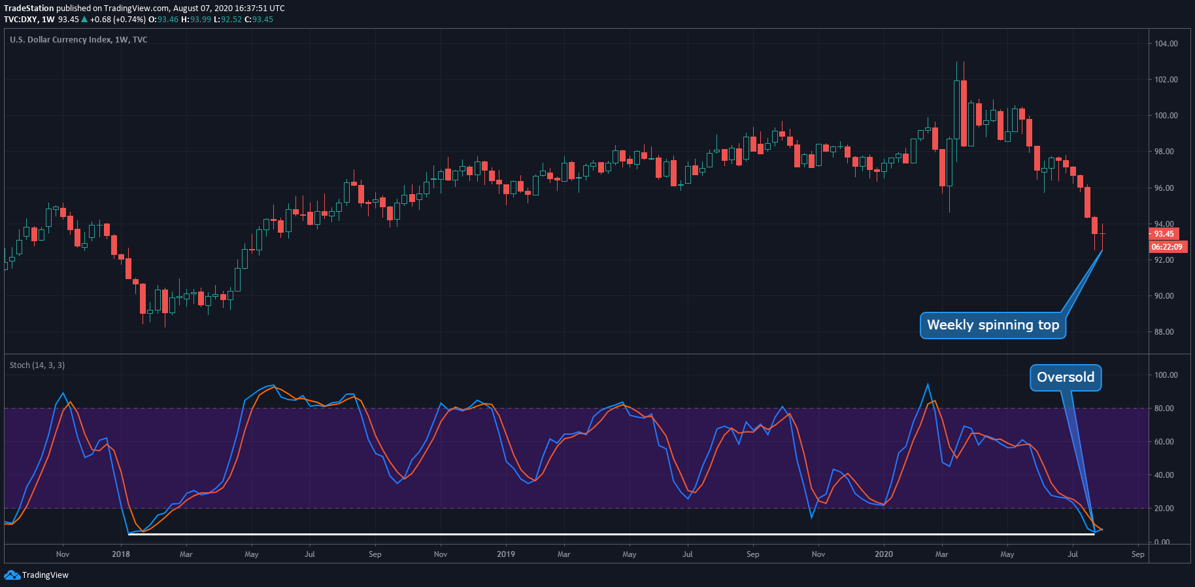Image resolution: width=1195 pixels, height=587 pixels.
Task: Click the red 93.45 current price tag
Action: coord(1164,234)
